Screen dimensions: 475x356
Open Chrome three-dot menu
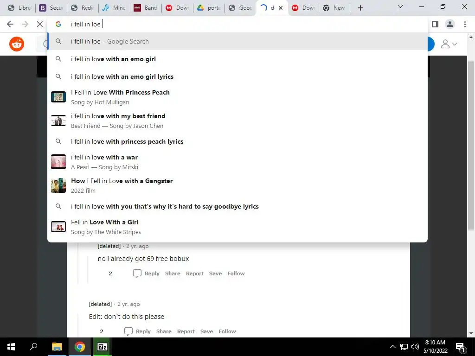coord(465,24)
